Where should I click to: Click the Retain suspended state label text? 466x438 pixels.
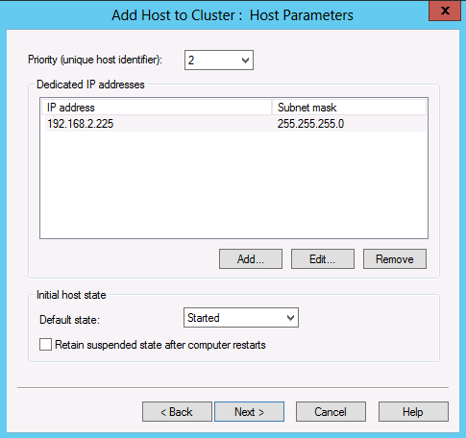pos(160,345)
